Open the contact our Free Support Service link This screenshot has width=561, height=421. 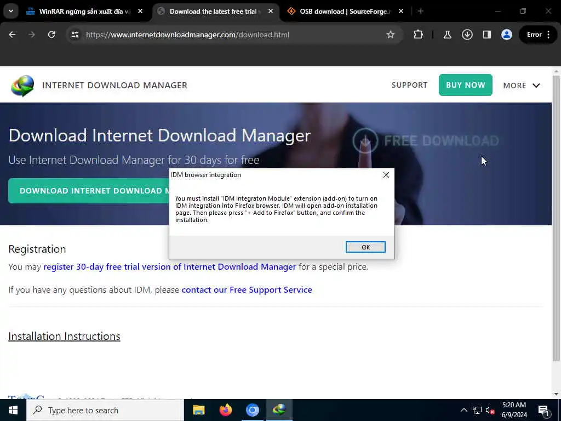(x=247, y=289)
